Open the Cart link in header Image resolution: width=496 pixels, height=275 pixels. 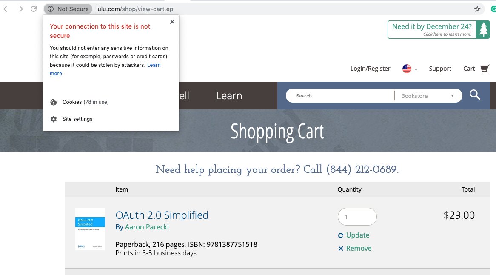click(x=469, y=69)
